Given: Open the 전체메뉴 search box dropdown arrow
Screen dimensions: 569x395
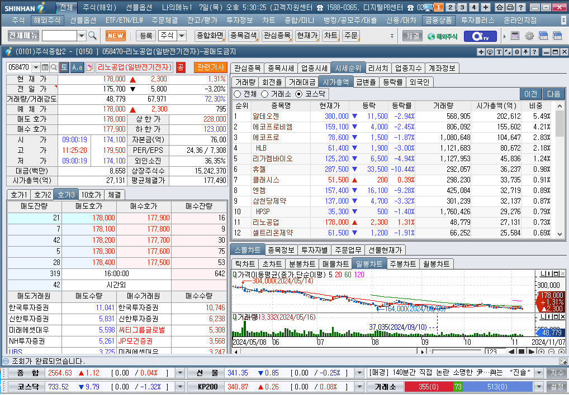Looking at the screenshot, I should (82, 36).
